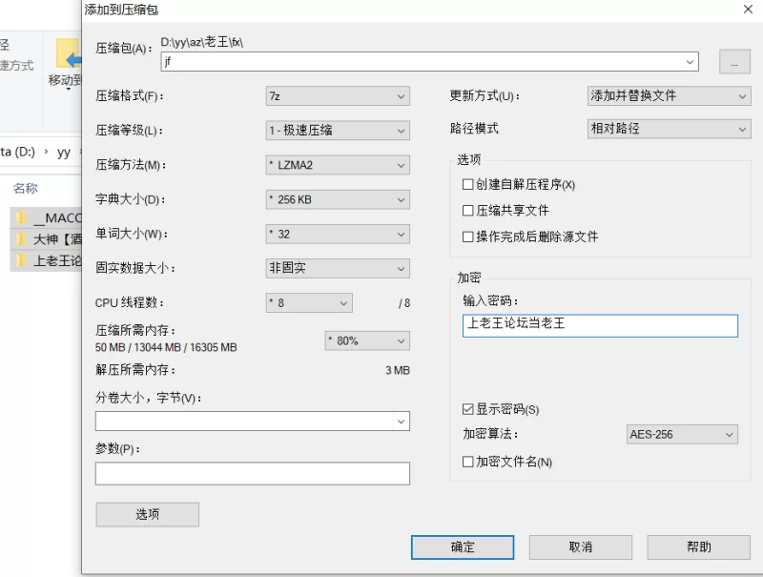Image resolution: width=763 pixels, height=577 pixels.
Task: Select 上老王论 folder icon in Explorer list
Action: (20, 260)
